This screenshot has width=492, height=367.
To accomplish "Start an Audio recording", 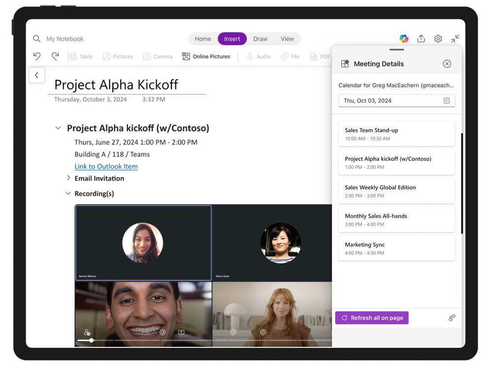I will pos(259,56).
